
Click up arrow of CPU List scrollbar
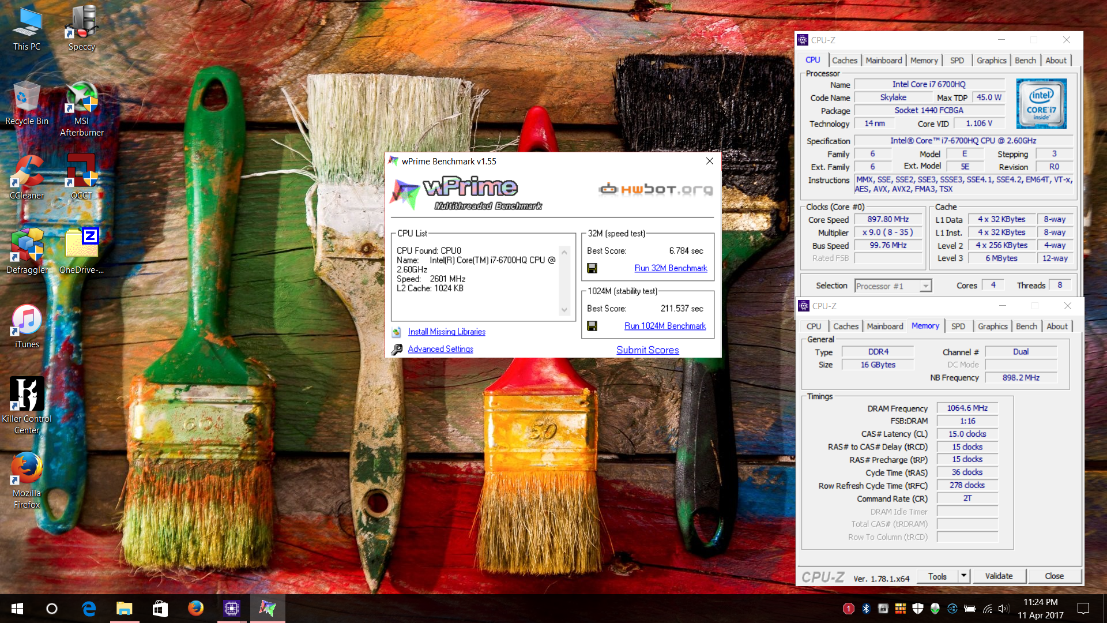coord(564,253)
